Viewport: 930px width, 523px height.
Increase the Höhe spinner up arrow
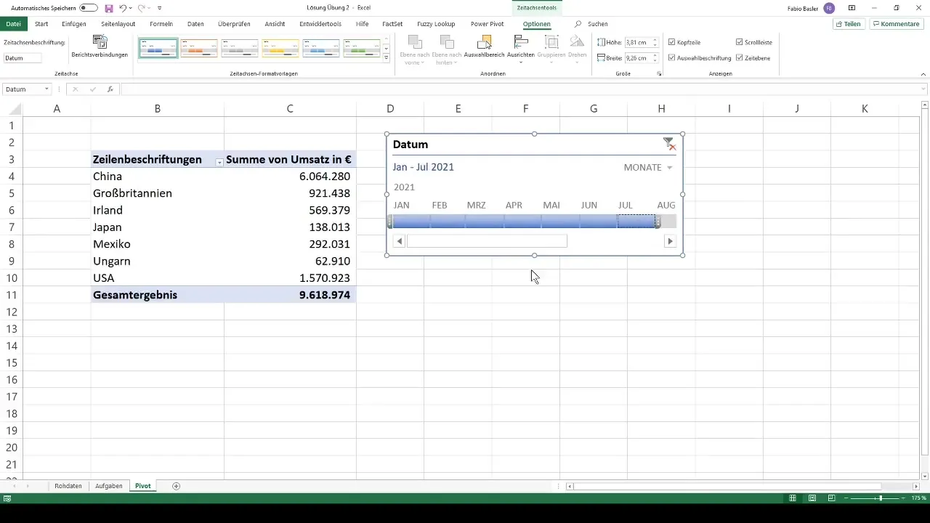point(655,41)
